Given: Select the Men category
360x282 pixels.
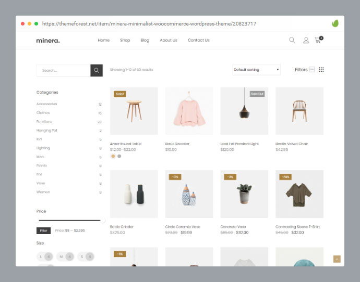Looking at the screenshot, I should click(40, 157).
